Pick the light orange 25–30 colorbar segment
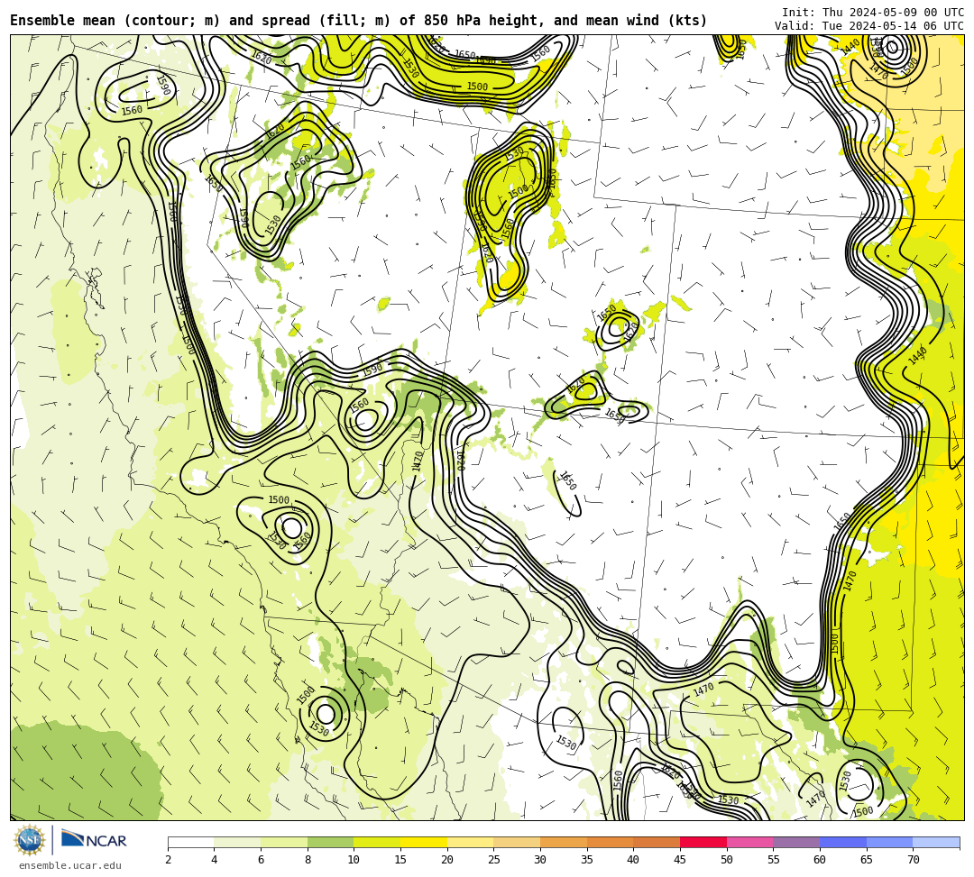 (517, 842)
